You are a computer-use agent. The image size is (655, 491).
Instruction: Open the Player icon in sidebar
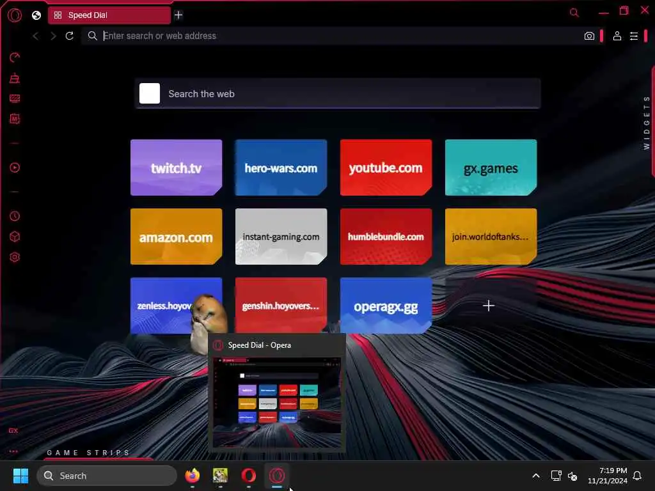pos(15,168)
